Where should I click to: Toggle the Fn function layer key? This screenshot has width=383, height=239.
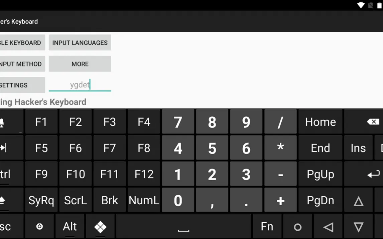click(x=267, y=227)
